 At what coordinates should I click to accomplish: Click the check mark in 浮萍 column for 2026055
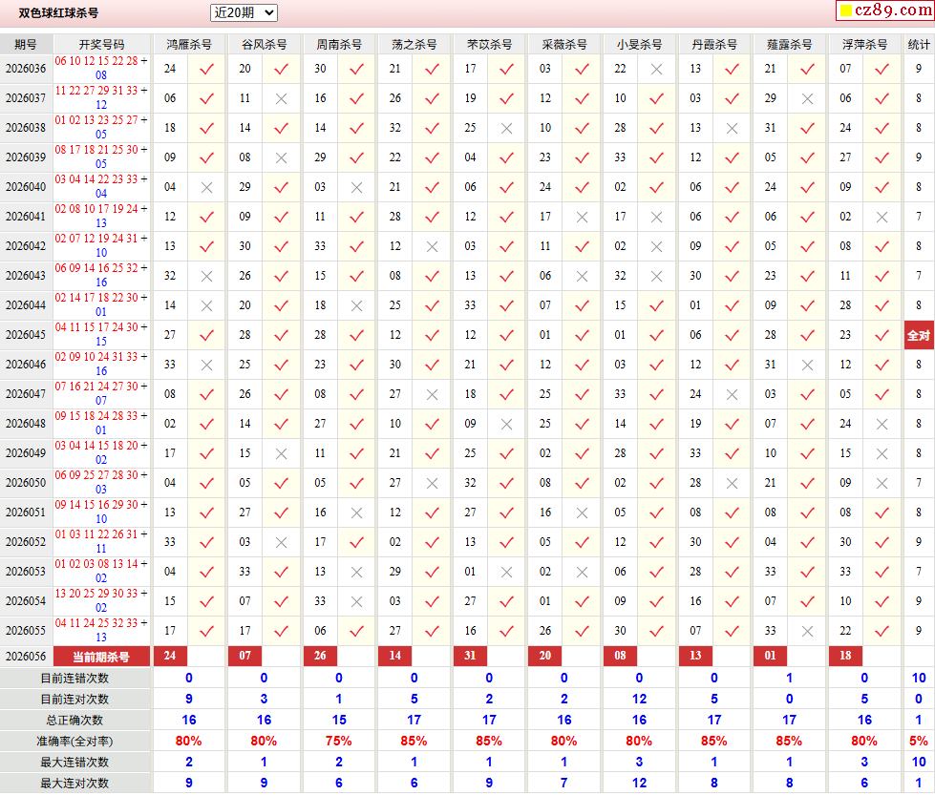coord(882,631)
